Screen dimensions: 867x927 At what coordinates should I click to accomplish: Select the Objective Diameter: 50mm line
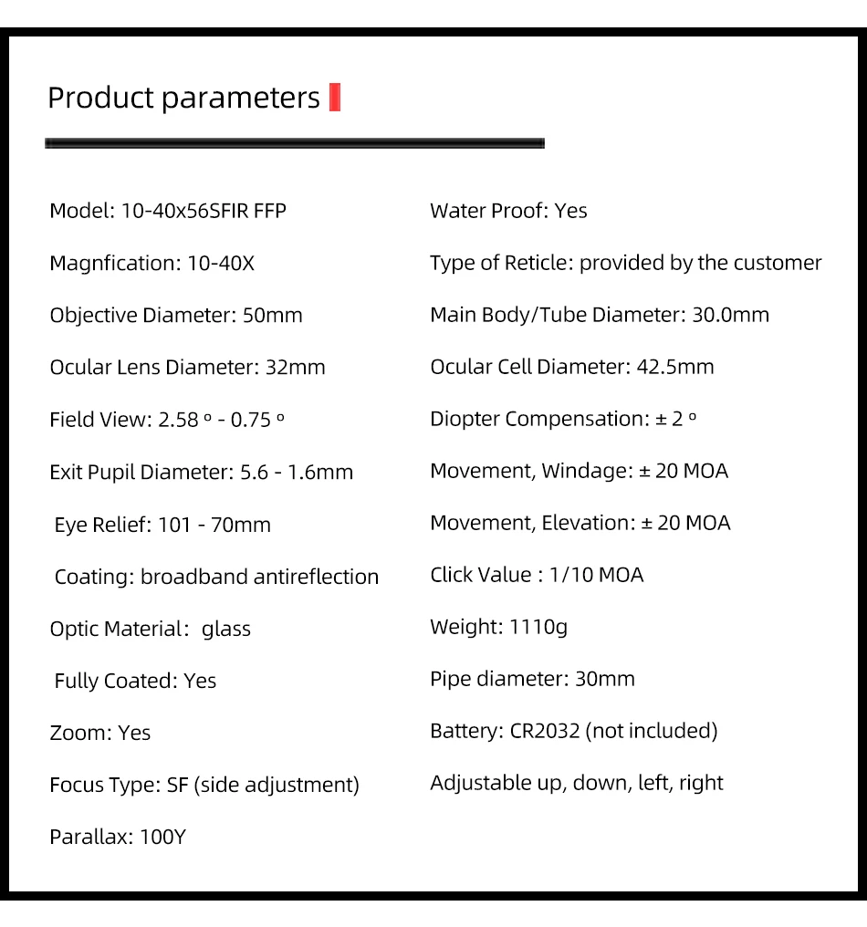176,316
